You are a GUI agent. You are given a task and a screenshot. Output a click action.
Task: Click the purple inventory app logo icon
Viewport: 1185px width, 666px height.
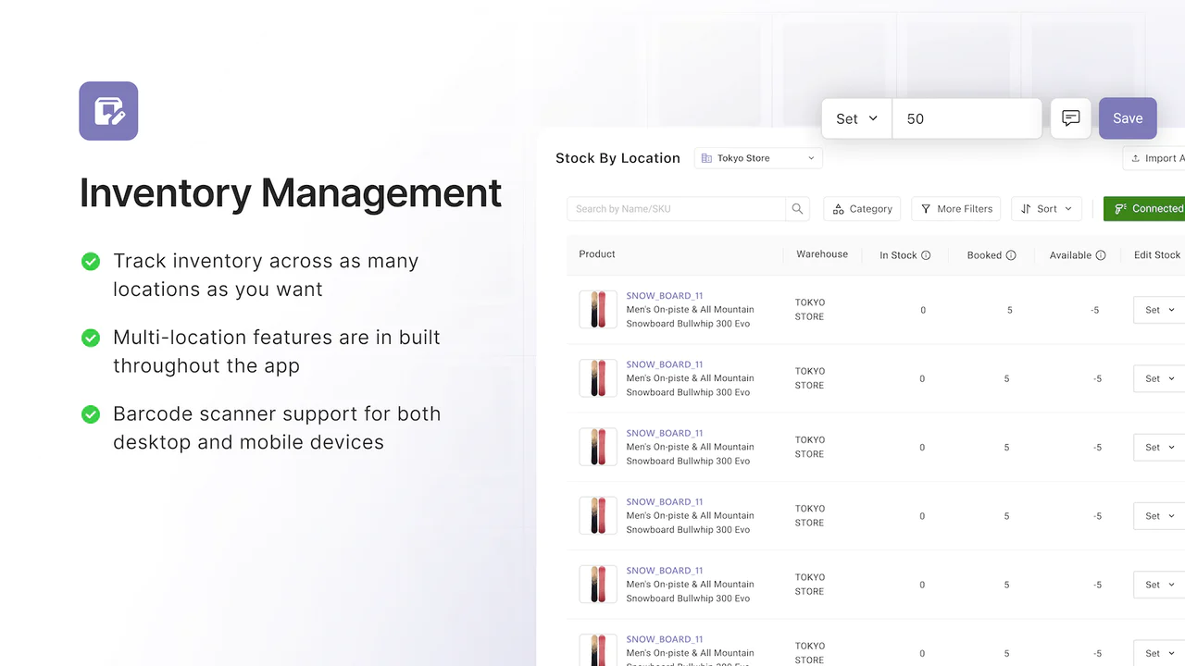108,111
